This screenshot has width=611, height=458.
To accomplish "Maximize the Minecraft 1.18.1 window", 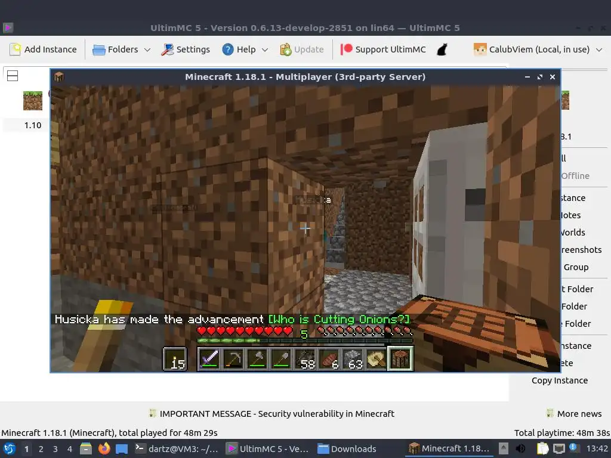I will click(x=539, y=77).
